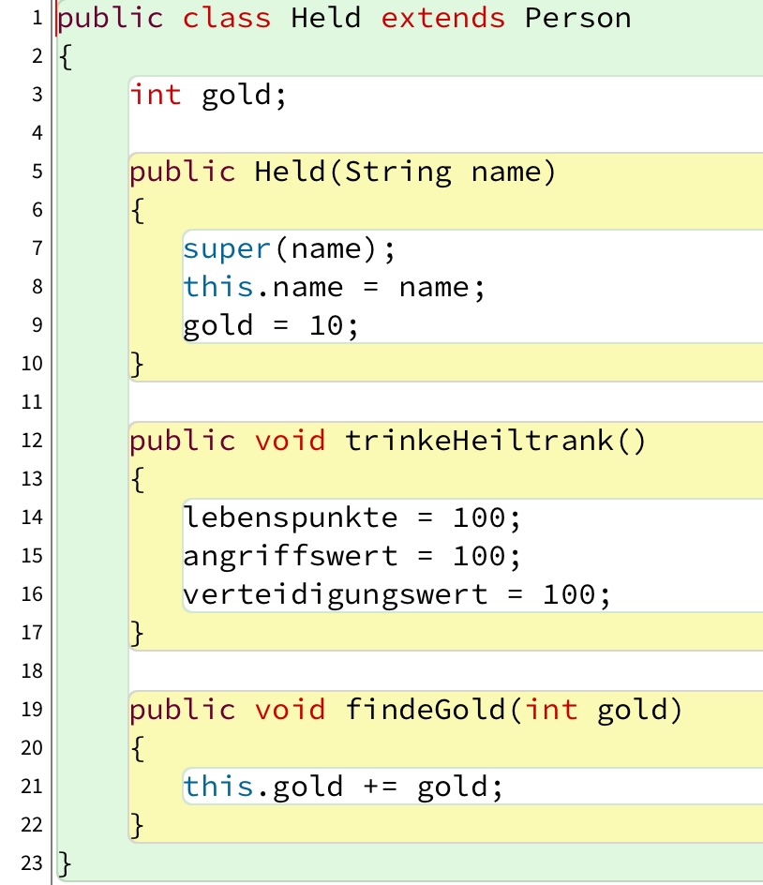The height and width of the screenshot is (885, 763).
Task: Click closing brace of the class on line 23
Action: coord(64,863)
